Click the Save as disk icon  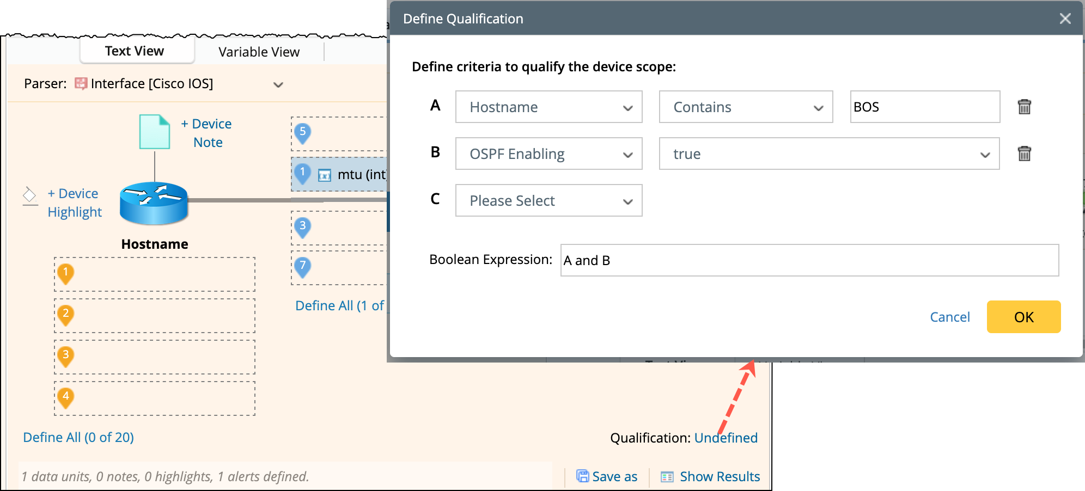[x=582, y=476]
